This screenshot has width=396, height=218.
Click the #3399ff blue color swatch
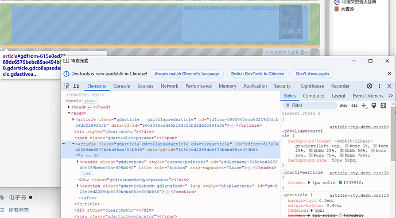coord(340,182)
